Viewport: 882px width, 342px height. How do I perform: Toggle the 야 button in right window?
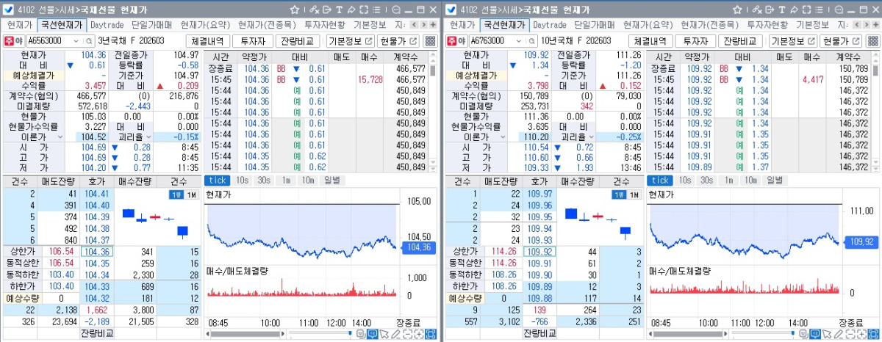click(462, 41)
